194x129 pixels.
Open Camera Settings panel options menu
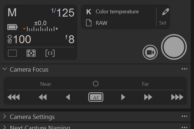tap(184, 116)
